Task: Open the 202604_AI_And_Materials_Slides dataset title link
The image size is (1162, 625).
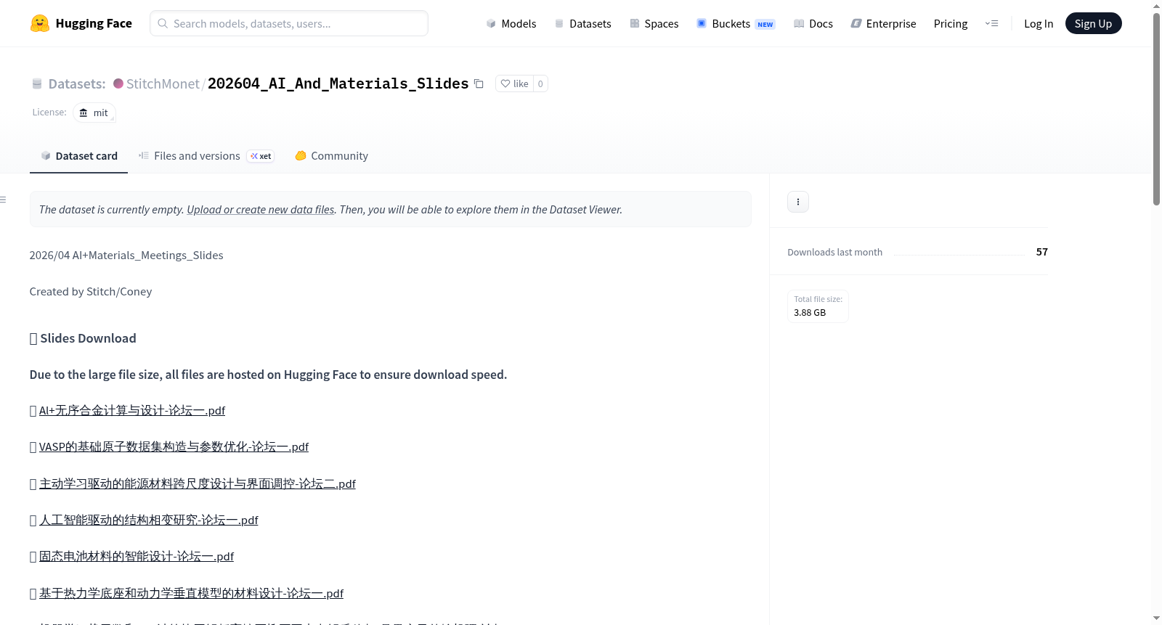Action: (338, 83)
